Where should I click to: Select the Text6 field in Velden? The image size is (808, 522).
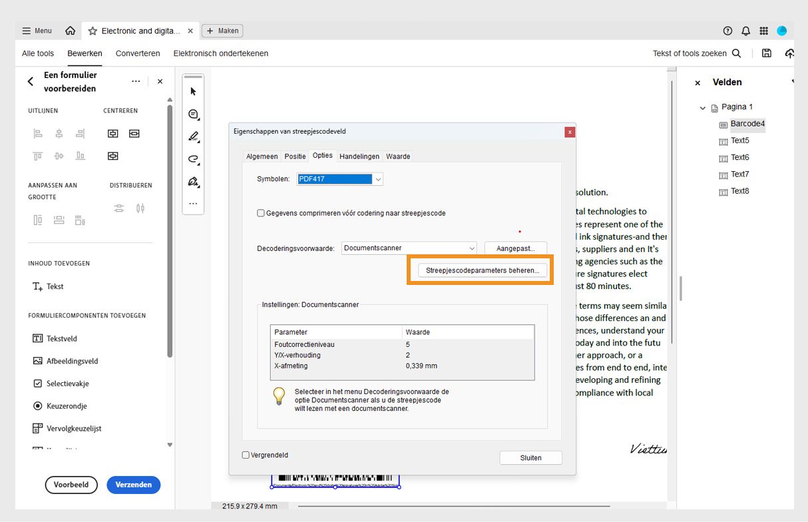(739, 157)
